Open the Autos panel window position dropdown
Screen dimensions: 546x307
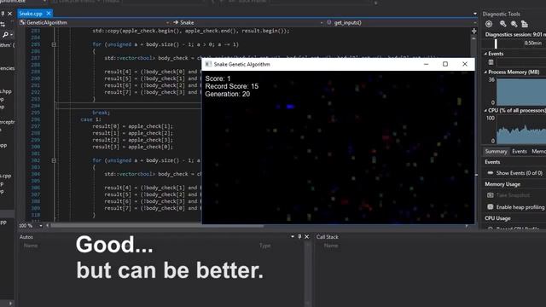click(293, 237)
